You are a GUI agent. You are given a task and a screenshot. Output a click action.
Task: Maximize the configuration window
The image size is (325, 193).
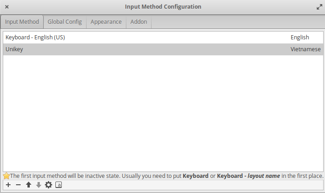coord(319,7)
